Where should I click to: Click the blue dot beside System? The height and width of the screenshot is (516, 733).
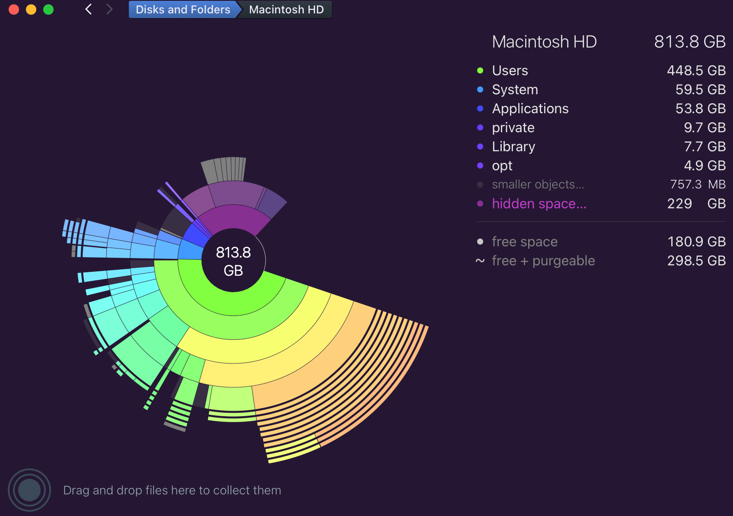point(480,89)
